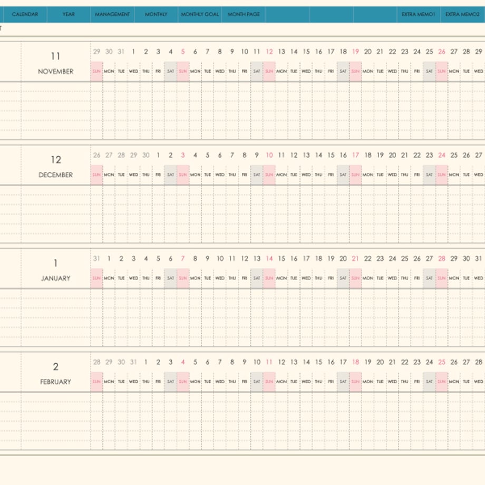The width and height of the screenshot is (485, 485).
Task: Click date 25 in the December row
Action: pyautogui.click(x=454, y=156)
